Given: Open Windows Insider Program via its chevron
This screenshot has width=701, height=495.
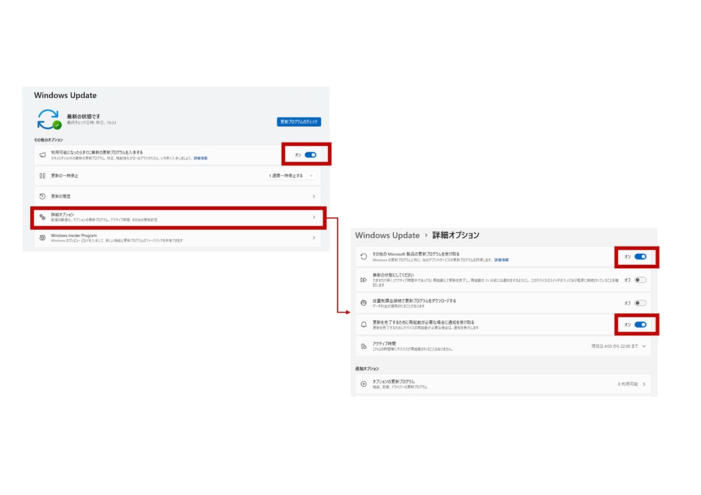Looking at the screenshot, I should click(x=314, y=238).
